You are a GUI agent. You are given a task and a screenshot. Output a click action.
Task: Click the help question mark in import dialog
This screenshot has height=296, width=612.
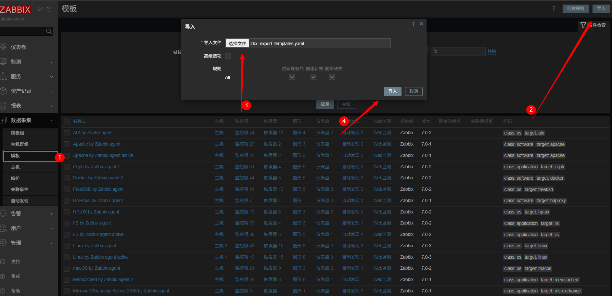(413, 24)
